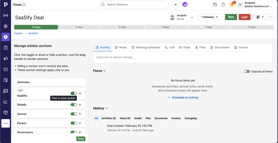
Task: Select the Changelog history filter
Action: [x=191, y=118]
